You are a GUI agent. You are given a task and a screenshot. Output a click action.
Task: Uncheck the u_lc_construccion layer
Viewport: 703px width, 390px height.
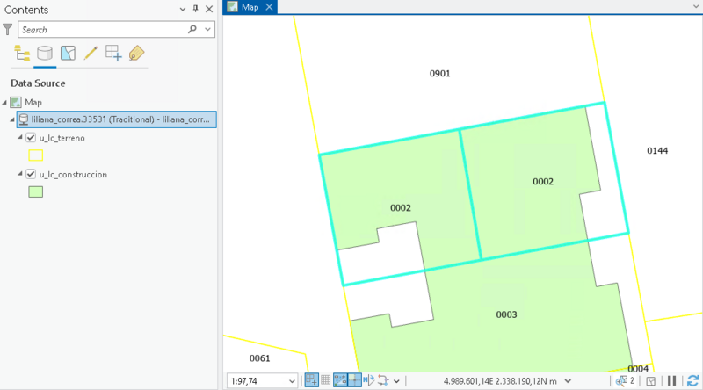coord(31,174)
